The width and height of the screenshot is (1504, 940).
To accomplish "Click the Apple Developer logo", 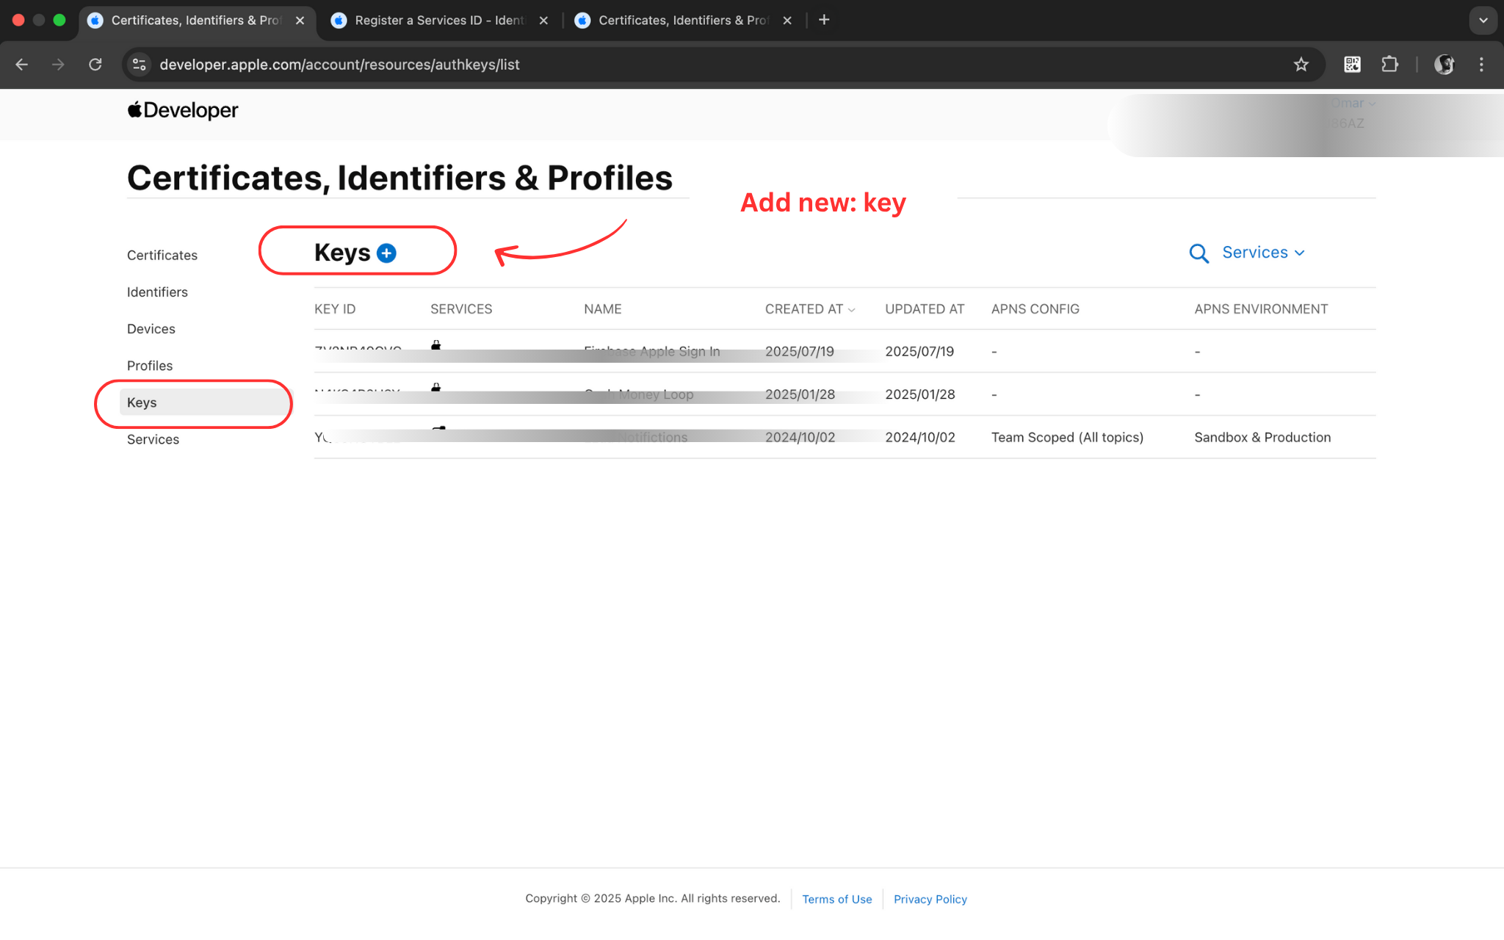I will [x=183, y=110].
